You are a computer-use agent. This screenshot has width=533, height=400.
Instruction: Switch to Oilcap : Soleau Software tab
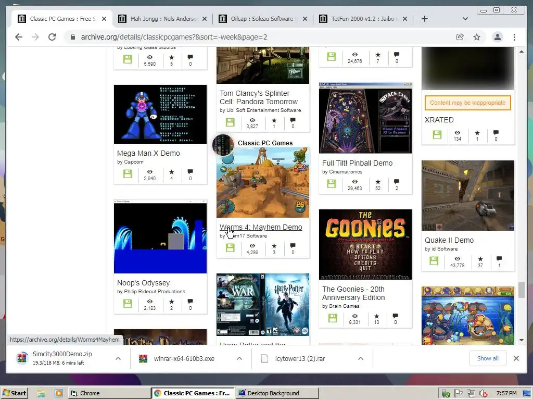[x=261, y=19]
